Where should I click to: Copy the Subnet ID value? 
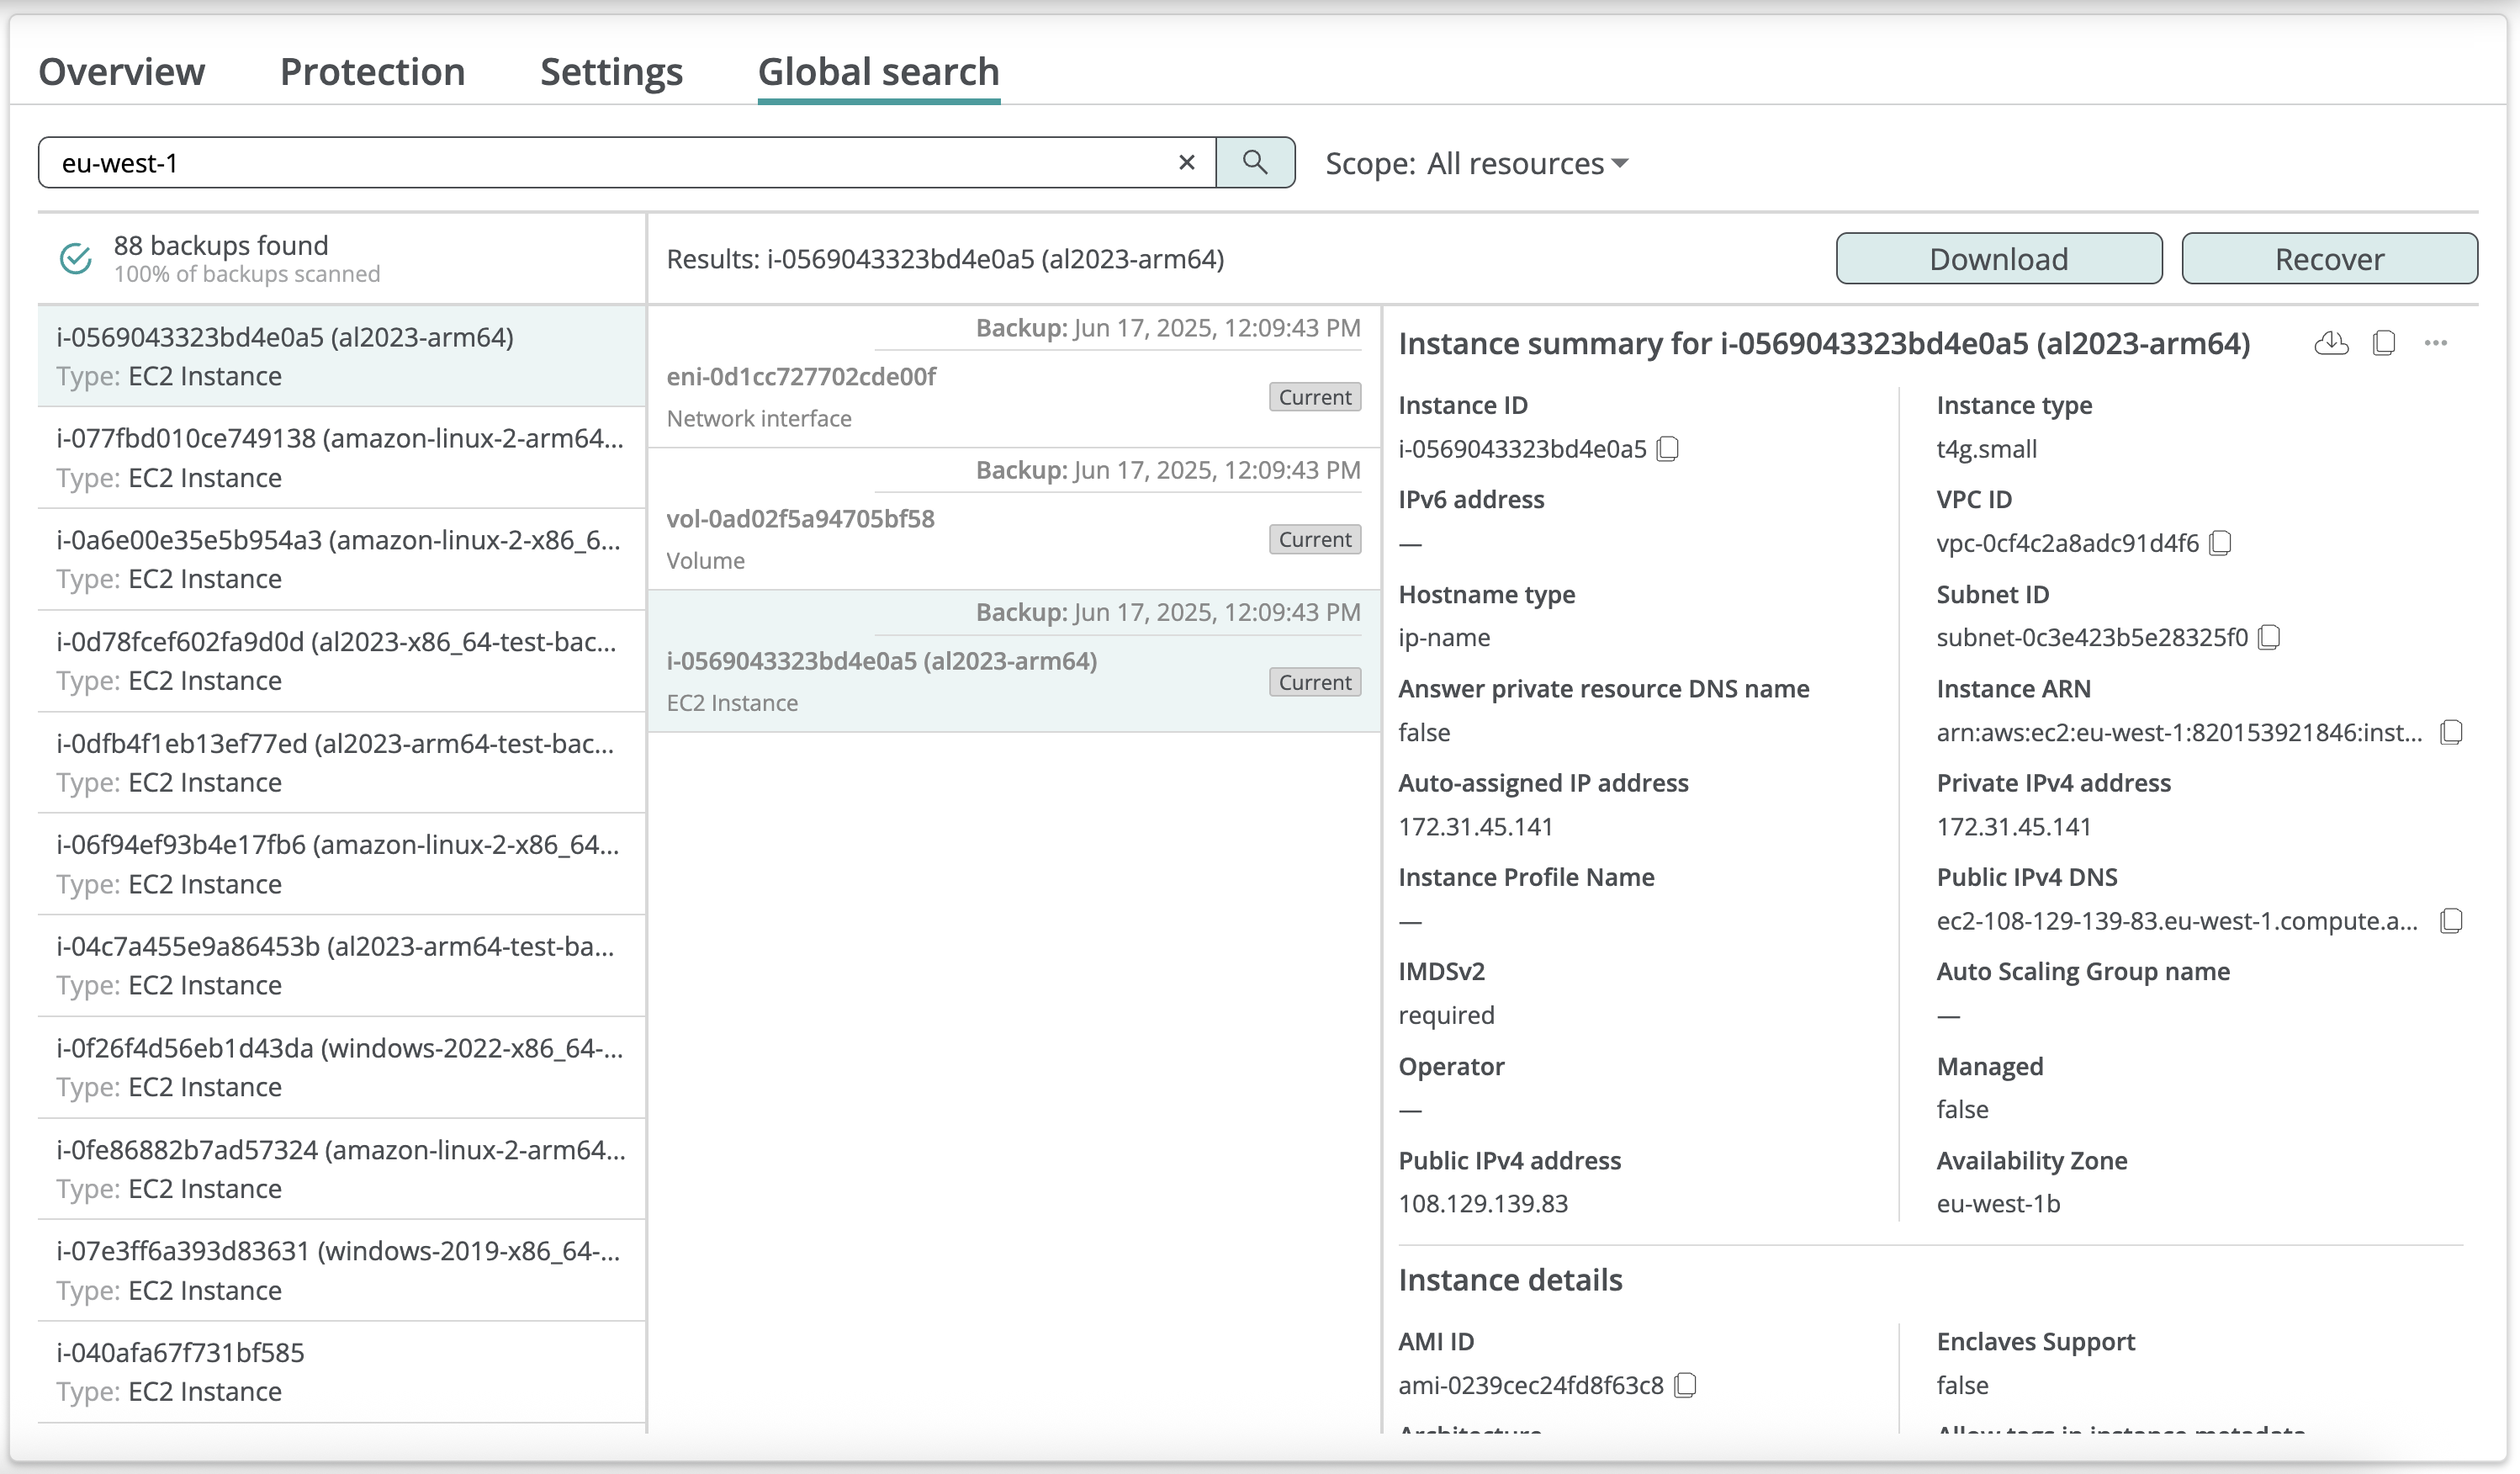coord(2269,638)
